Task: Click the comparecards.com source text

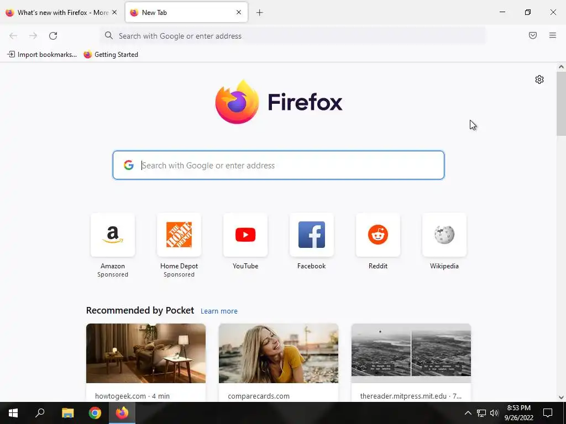Action: [259, 396]
